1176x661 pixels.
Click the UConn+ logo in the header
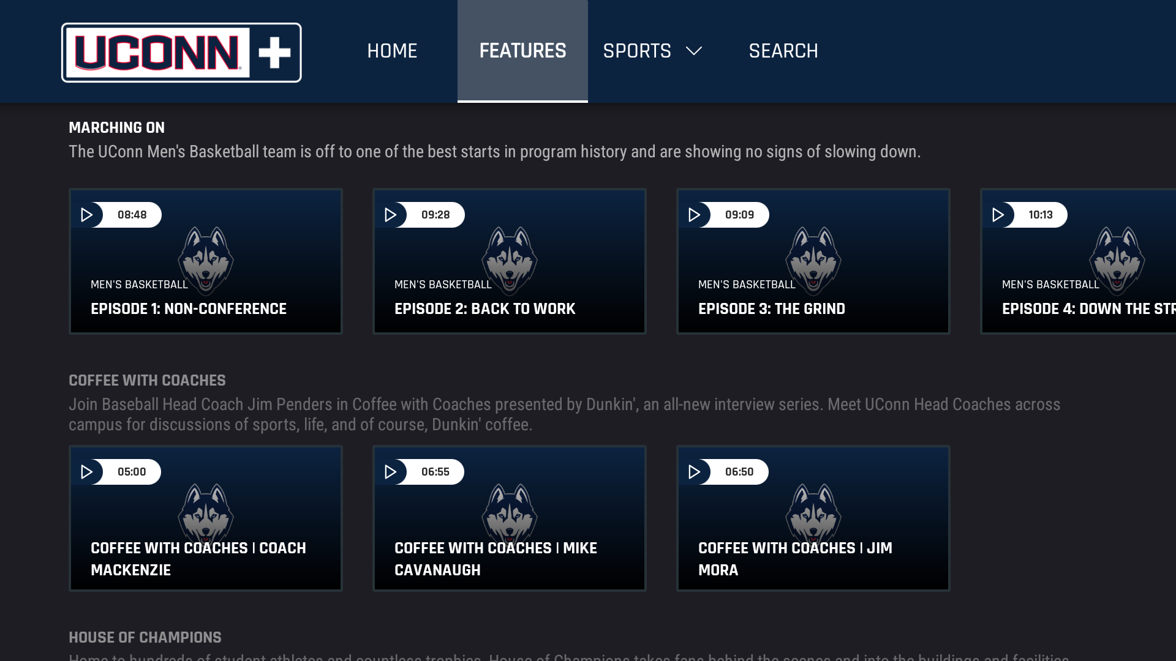(181, 51)
